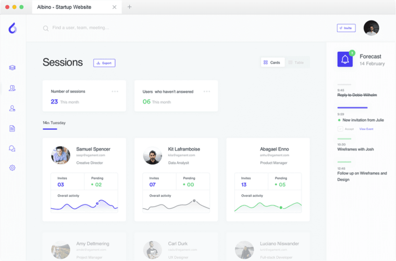This screenshot has height=261, width=396.
Task: Click the Export button
Action: (104, 63)
